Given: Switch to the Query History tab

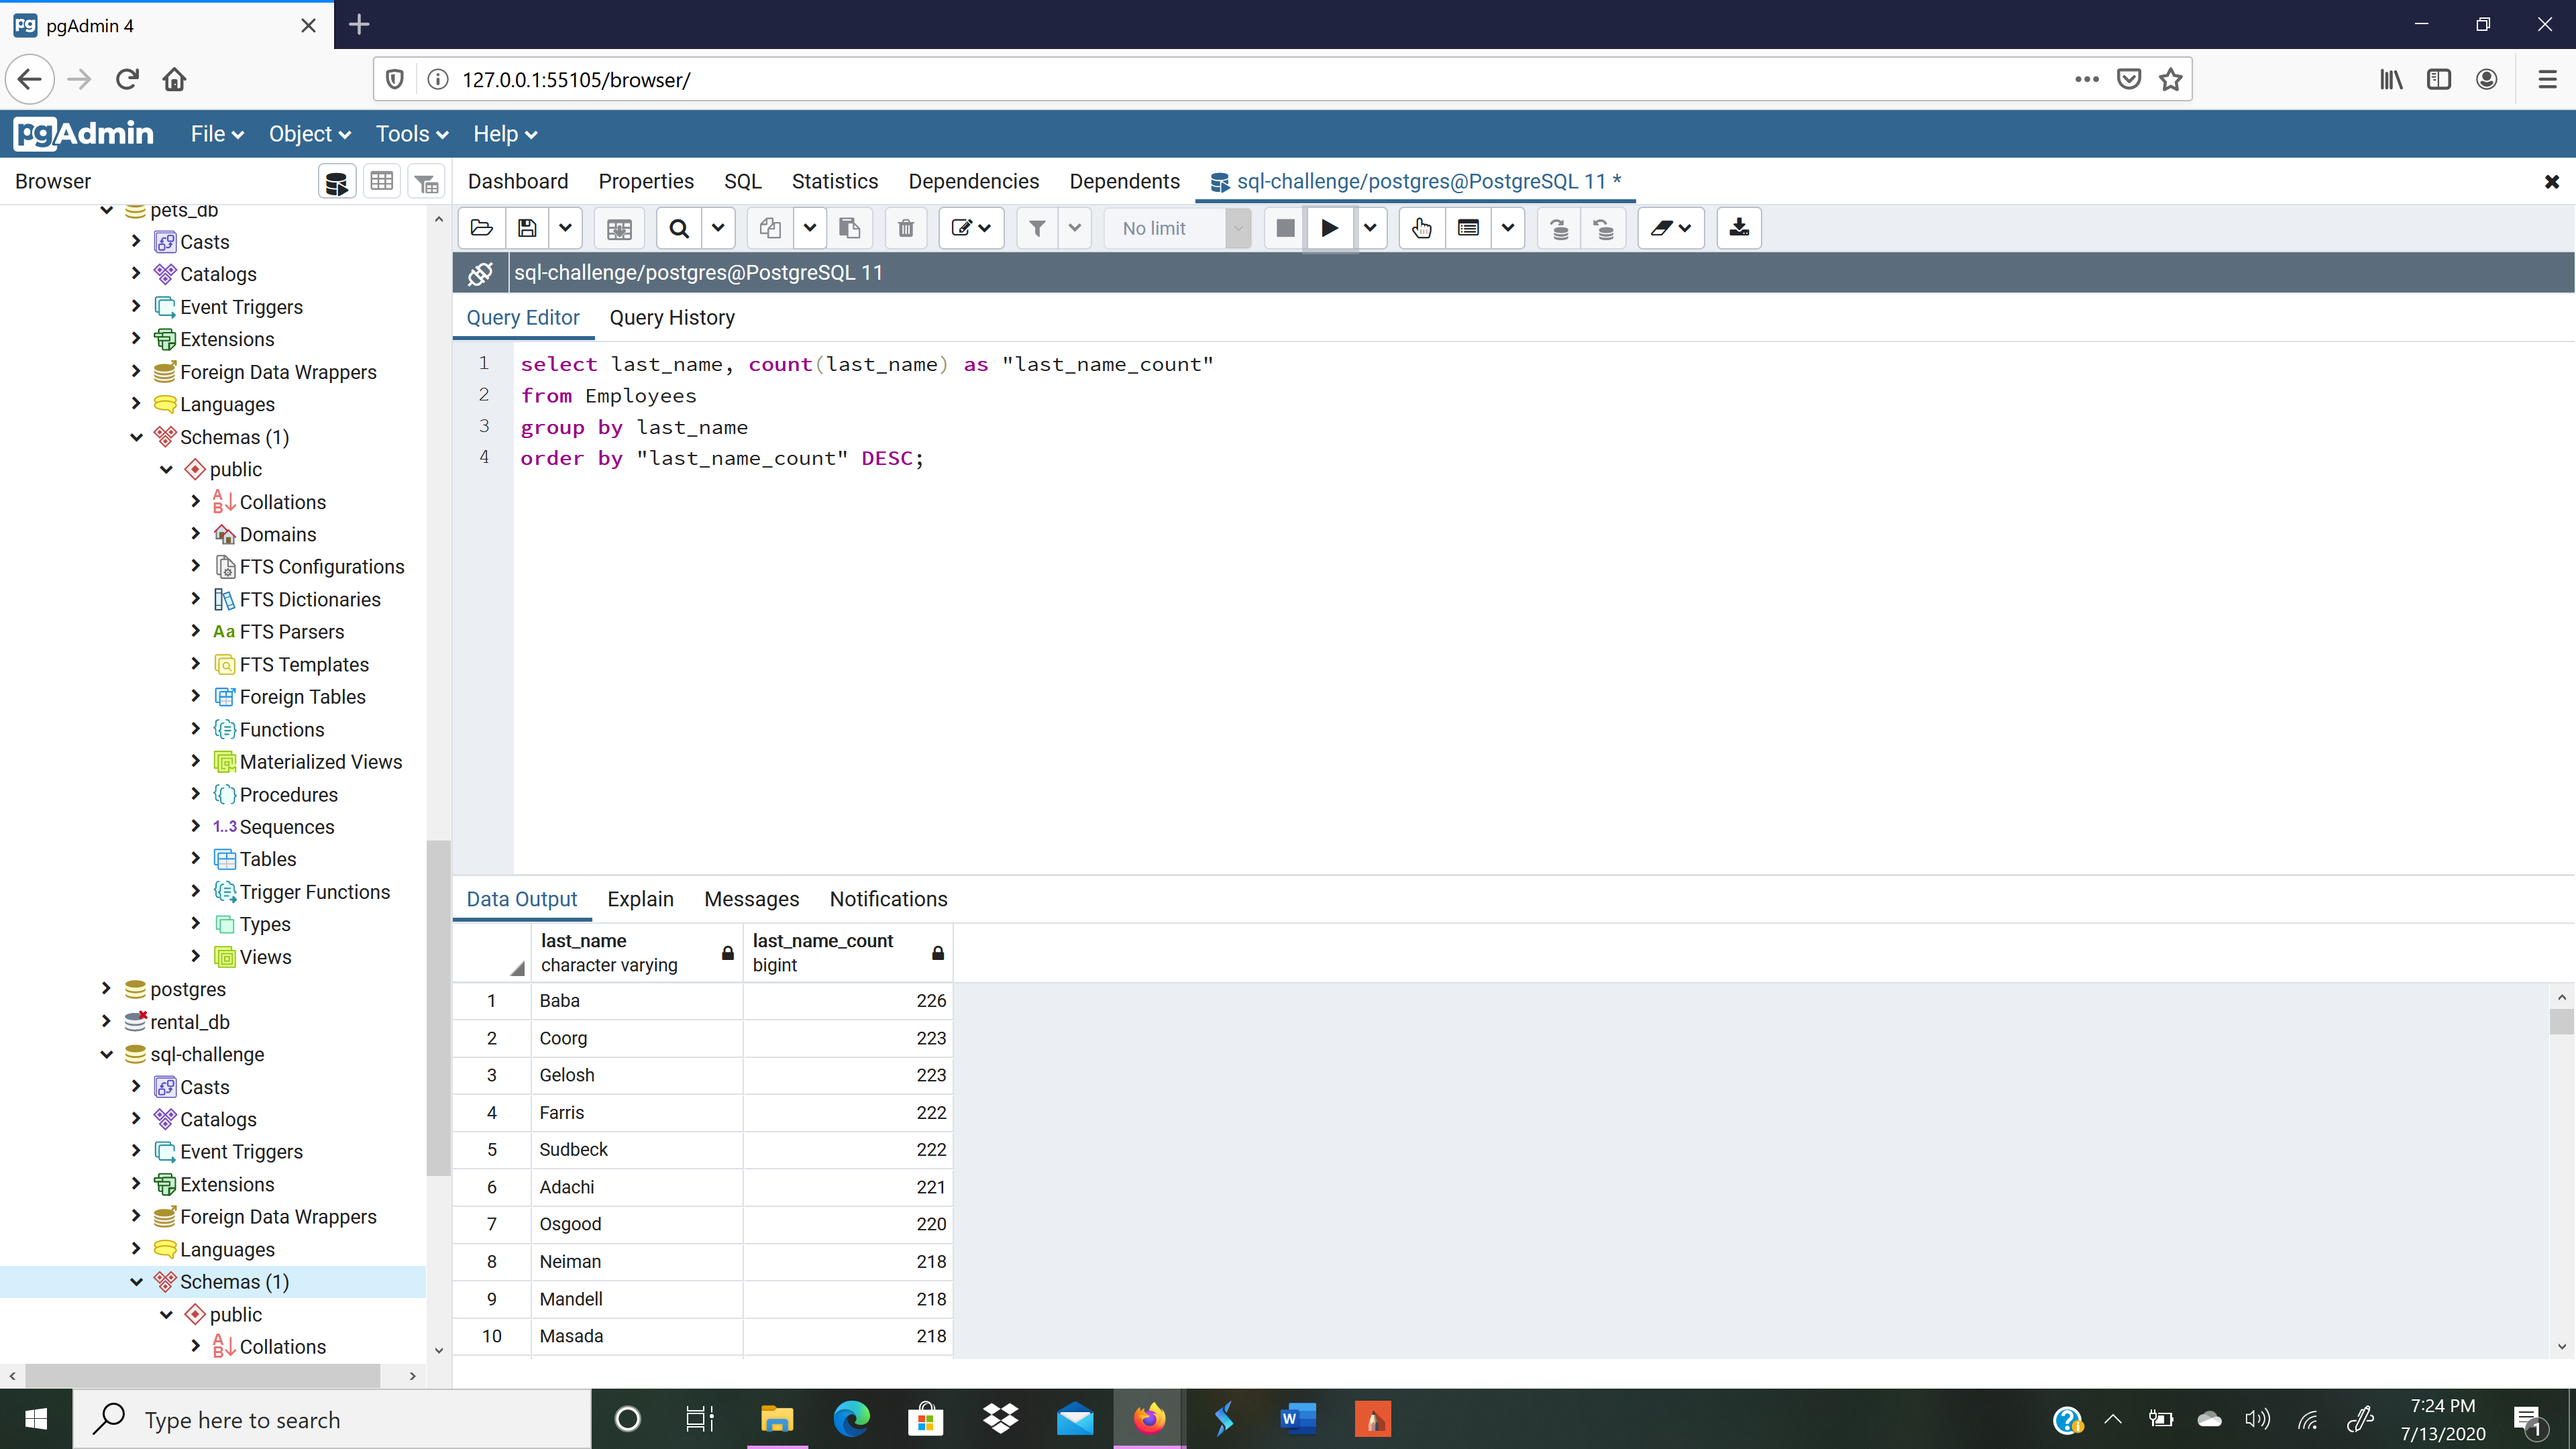Looking at the screenshot, I should coord(672,318).
